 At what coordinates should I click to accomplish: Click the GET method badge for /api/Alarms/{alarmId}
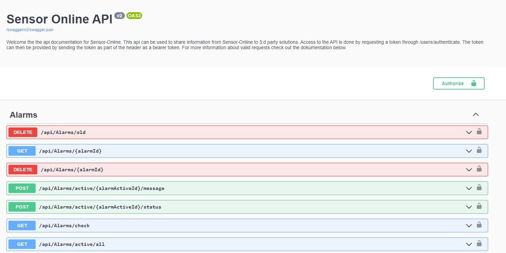[22, 151]
